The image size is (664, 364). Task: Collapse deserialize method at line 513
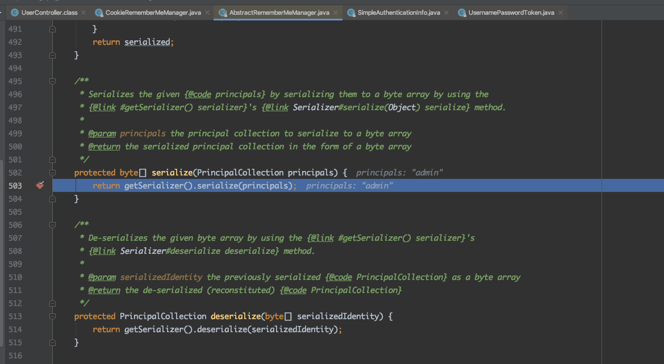tap(52, 316)
